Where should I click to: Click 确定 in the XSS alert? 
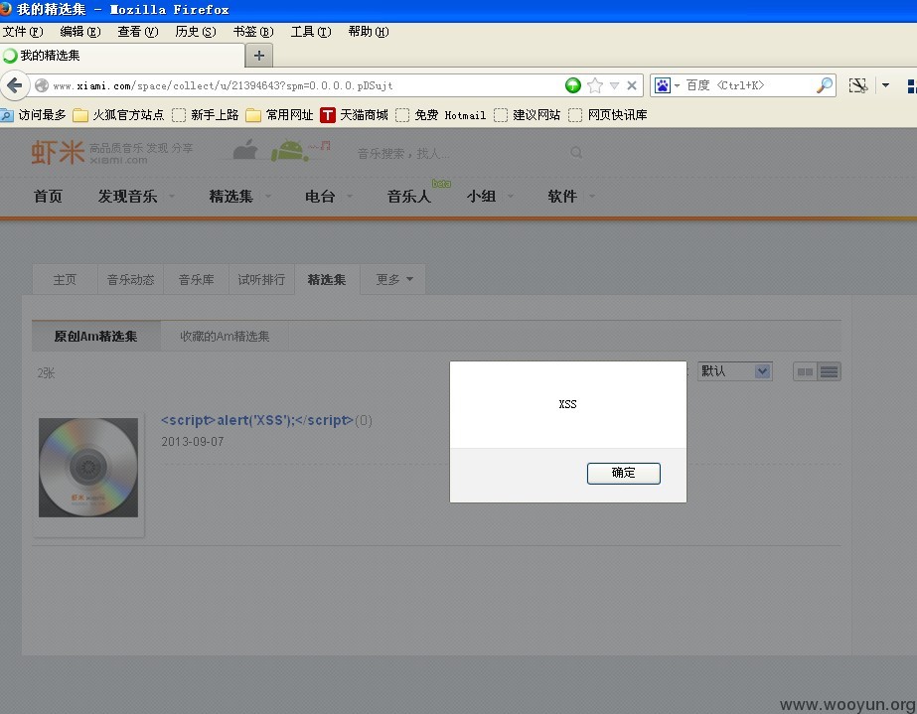pos(623,473)
